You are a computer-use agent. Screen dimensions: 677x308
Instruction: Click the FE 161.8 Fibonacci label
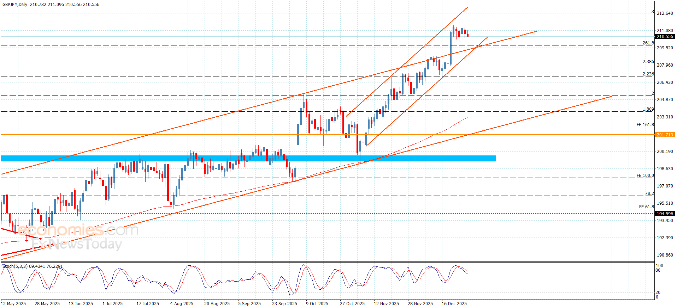click(645, 125)
